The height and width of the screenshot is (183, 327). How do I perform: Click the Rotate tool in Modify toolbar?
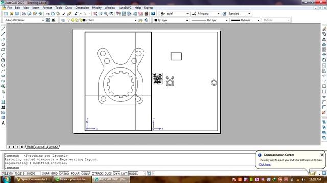pyautogui.click(x=324, y=60)
